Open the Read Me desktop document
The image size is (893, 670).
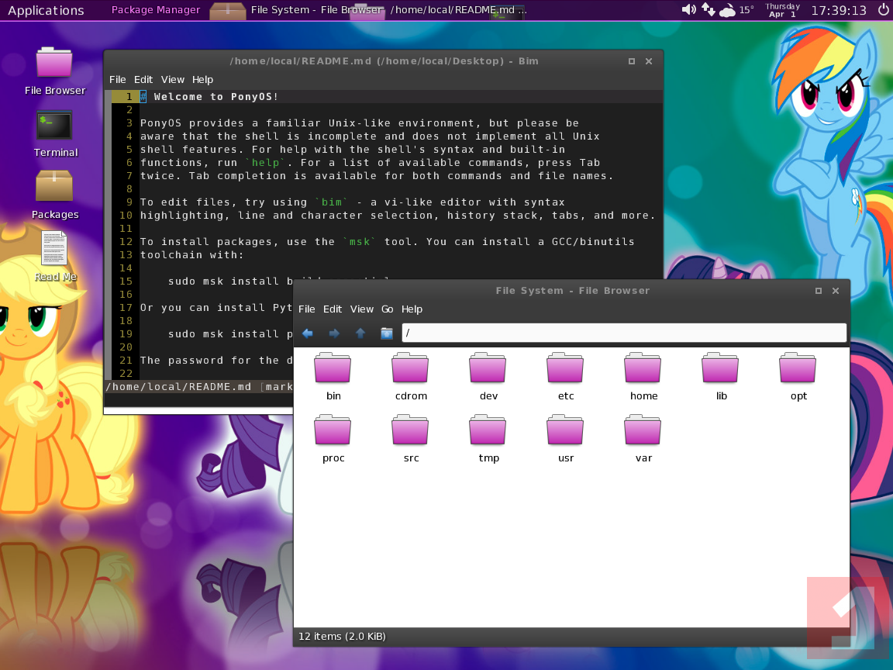(x=54, y=249)
